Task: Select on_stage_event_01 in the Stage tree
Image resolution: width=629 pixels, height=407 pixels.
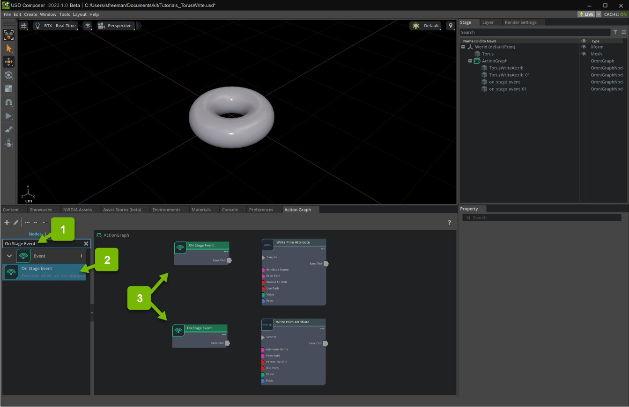Action: tap(508, 89)
